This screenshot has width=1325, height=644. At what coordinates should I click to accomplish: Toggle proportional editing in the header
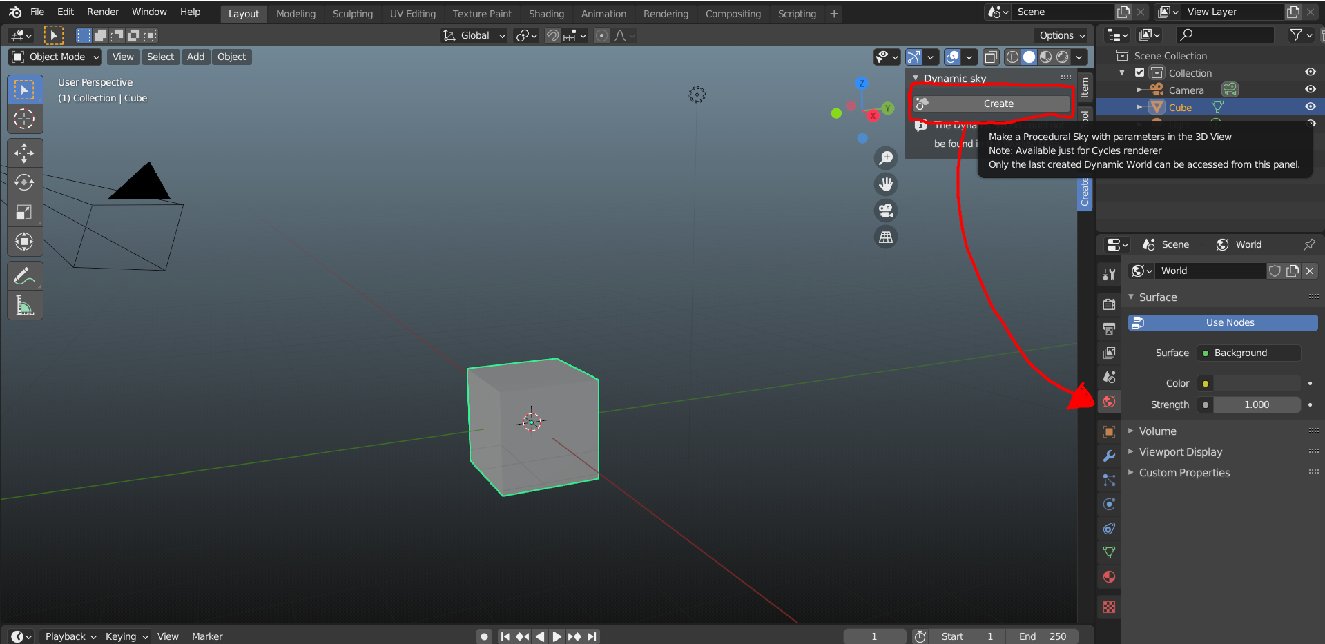(x=602, y=35)
